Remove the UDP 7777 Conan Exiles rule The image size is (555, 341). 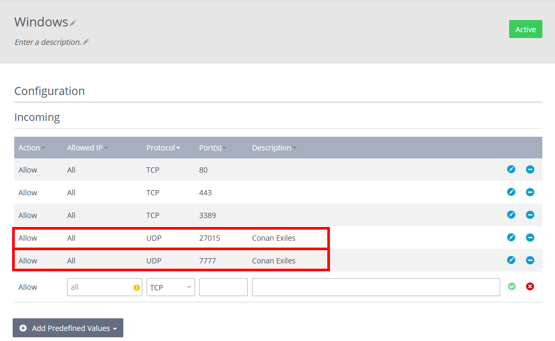point(530,260)
